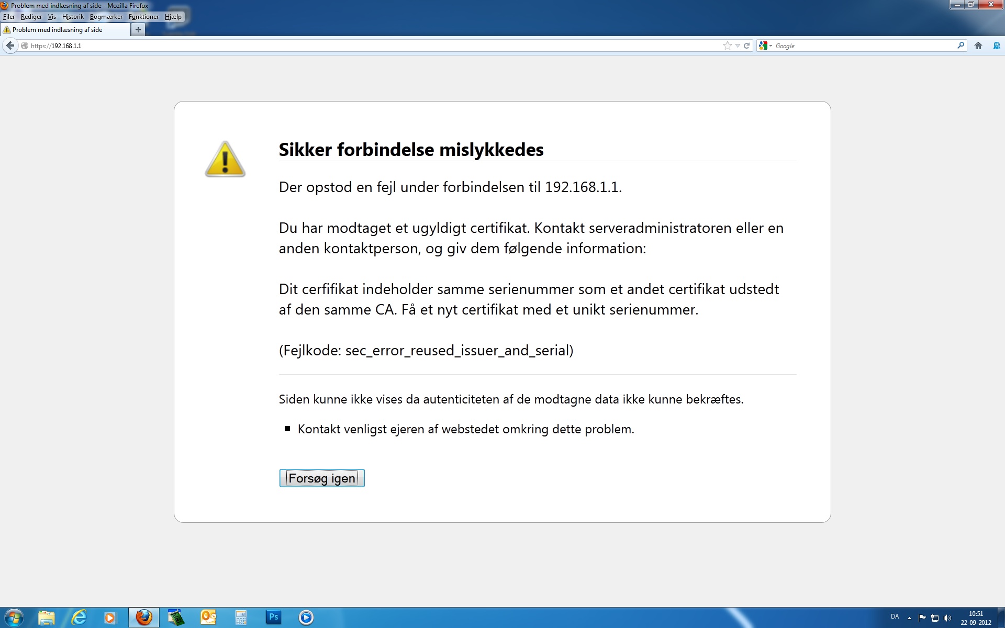Launch Internet Explorer from the taskbar

coord(79,618)
